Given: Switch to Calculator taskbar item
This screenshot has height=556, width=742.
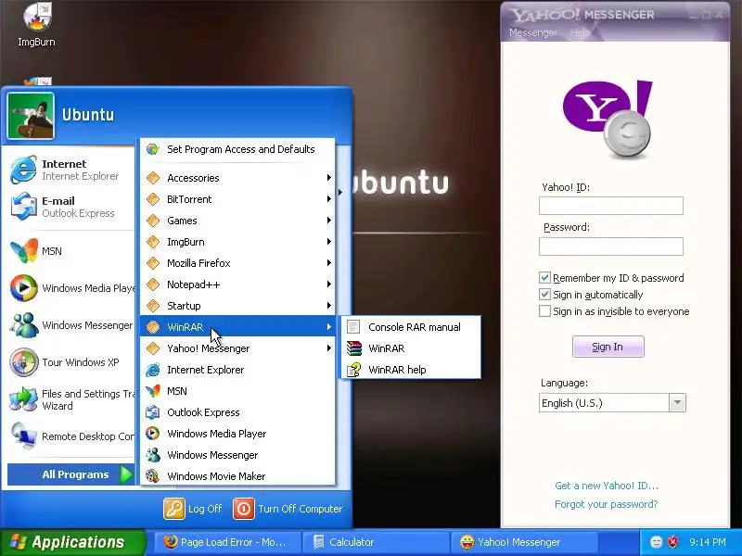Looking at the screenshot, I should (376, 542).
